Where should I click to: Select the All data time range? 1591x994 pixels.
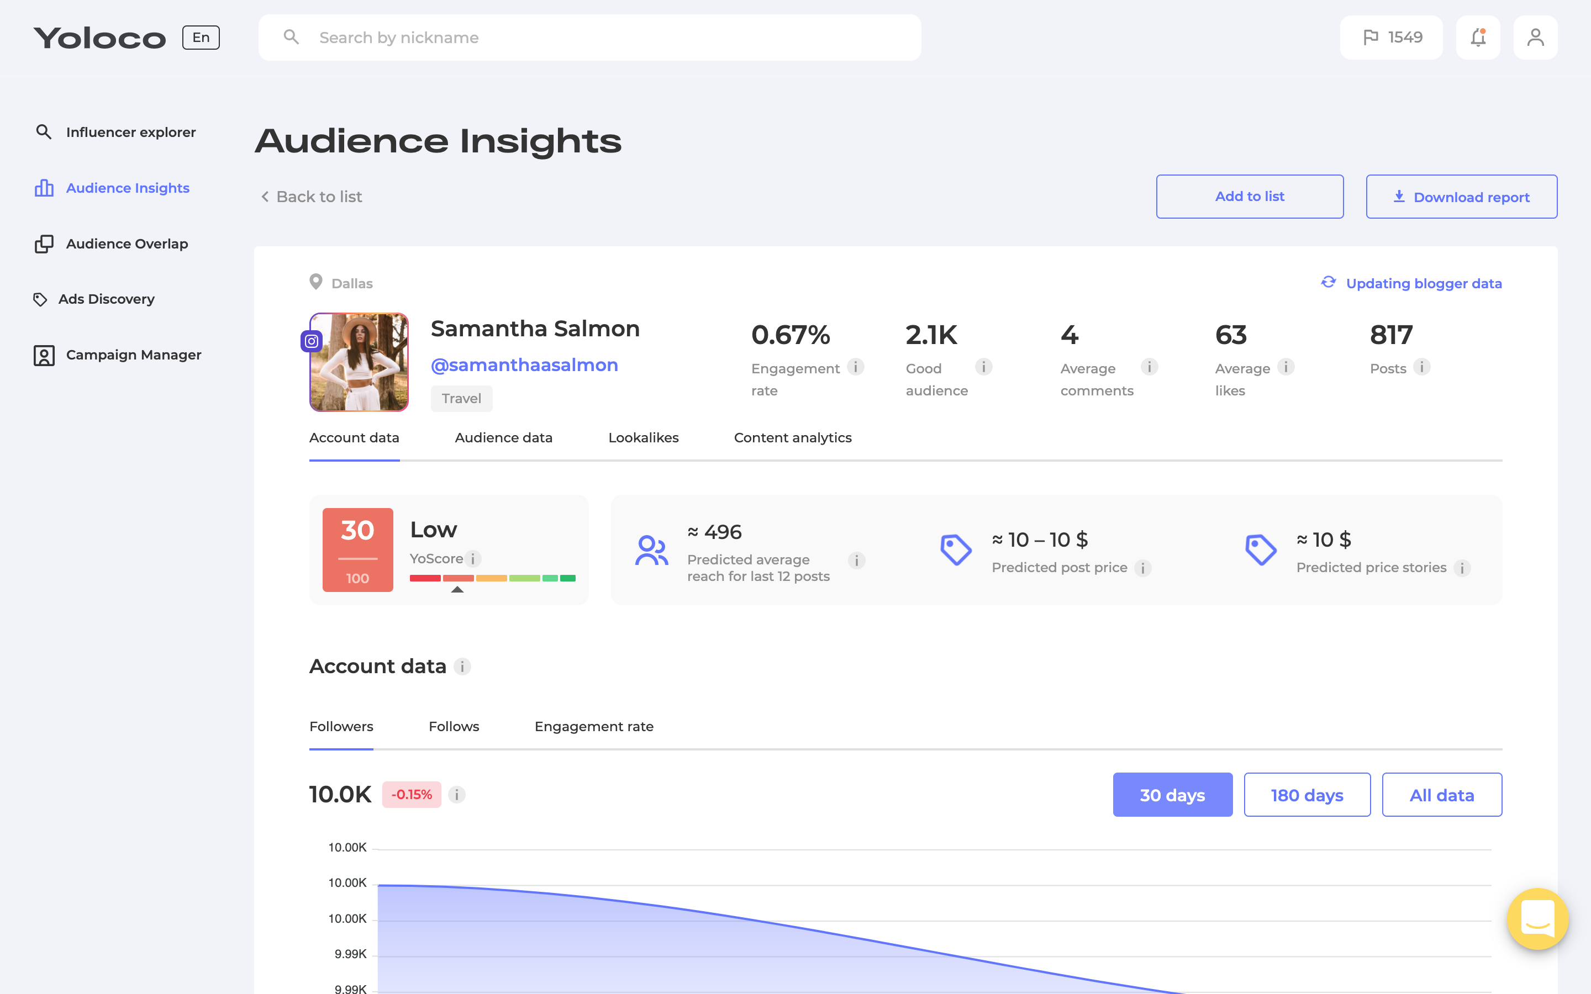pos(1442,794)
